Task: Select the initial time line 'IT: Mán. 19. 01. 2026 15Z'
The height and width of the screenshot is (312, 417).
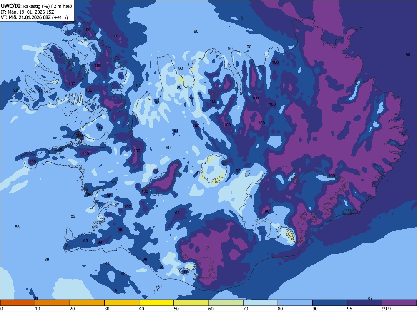Action: click(27, 12)
